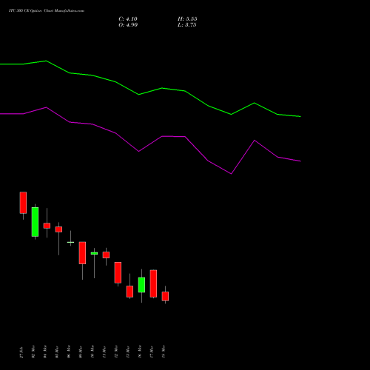Click the ITC options chart title text
The height and width of the screenshot is (370, 370).
click(x=47, y=11)
